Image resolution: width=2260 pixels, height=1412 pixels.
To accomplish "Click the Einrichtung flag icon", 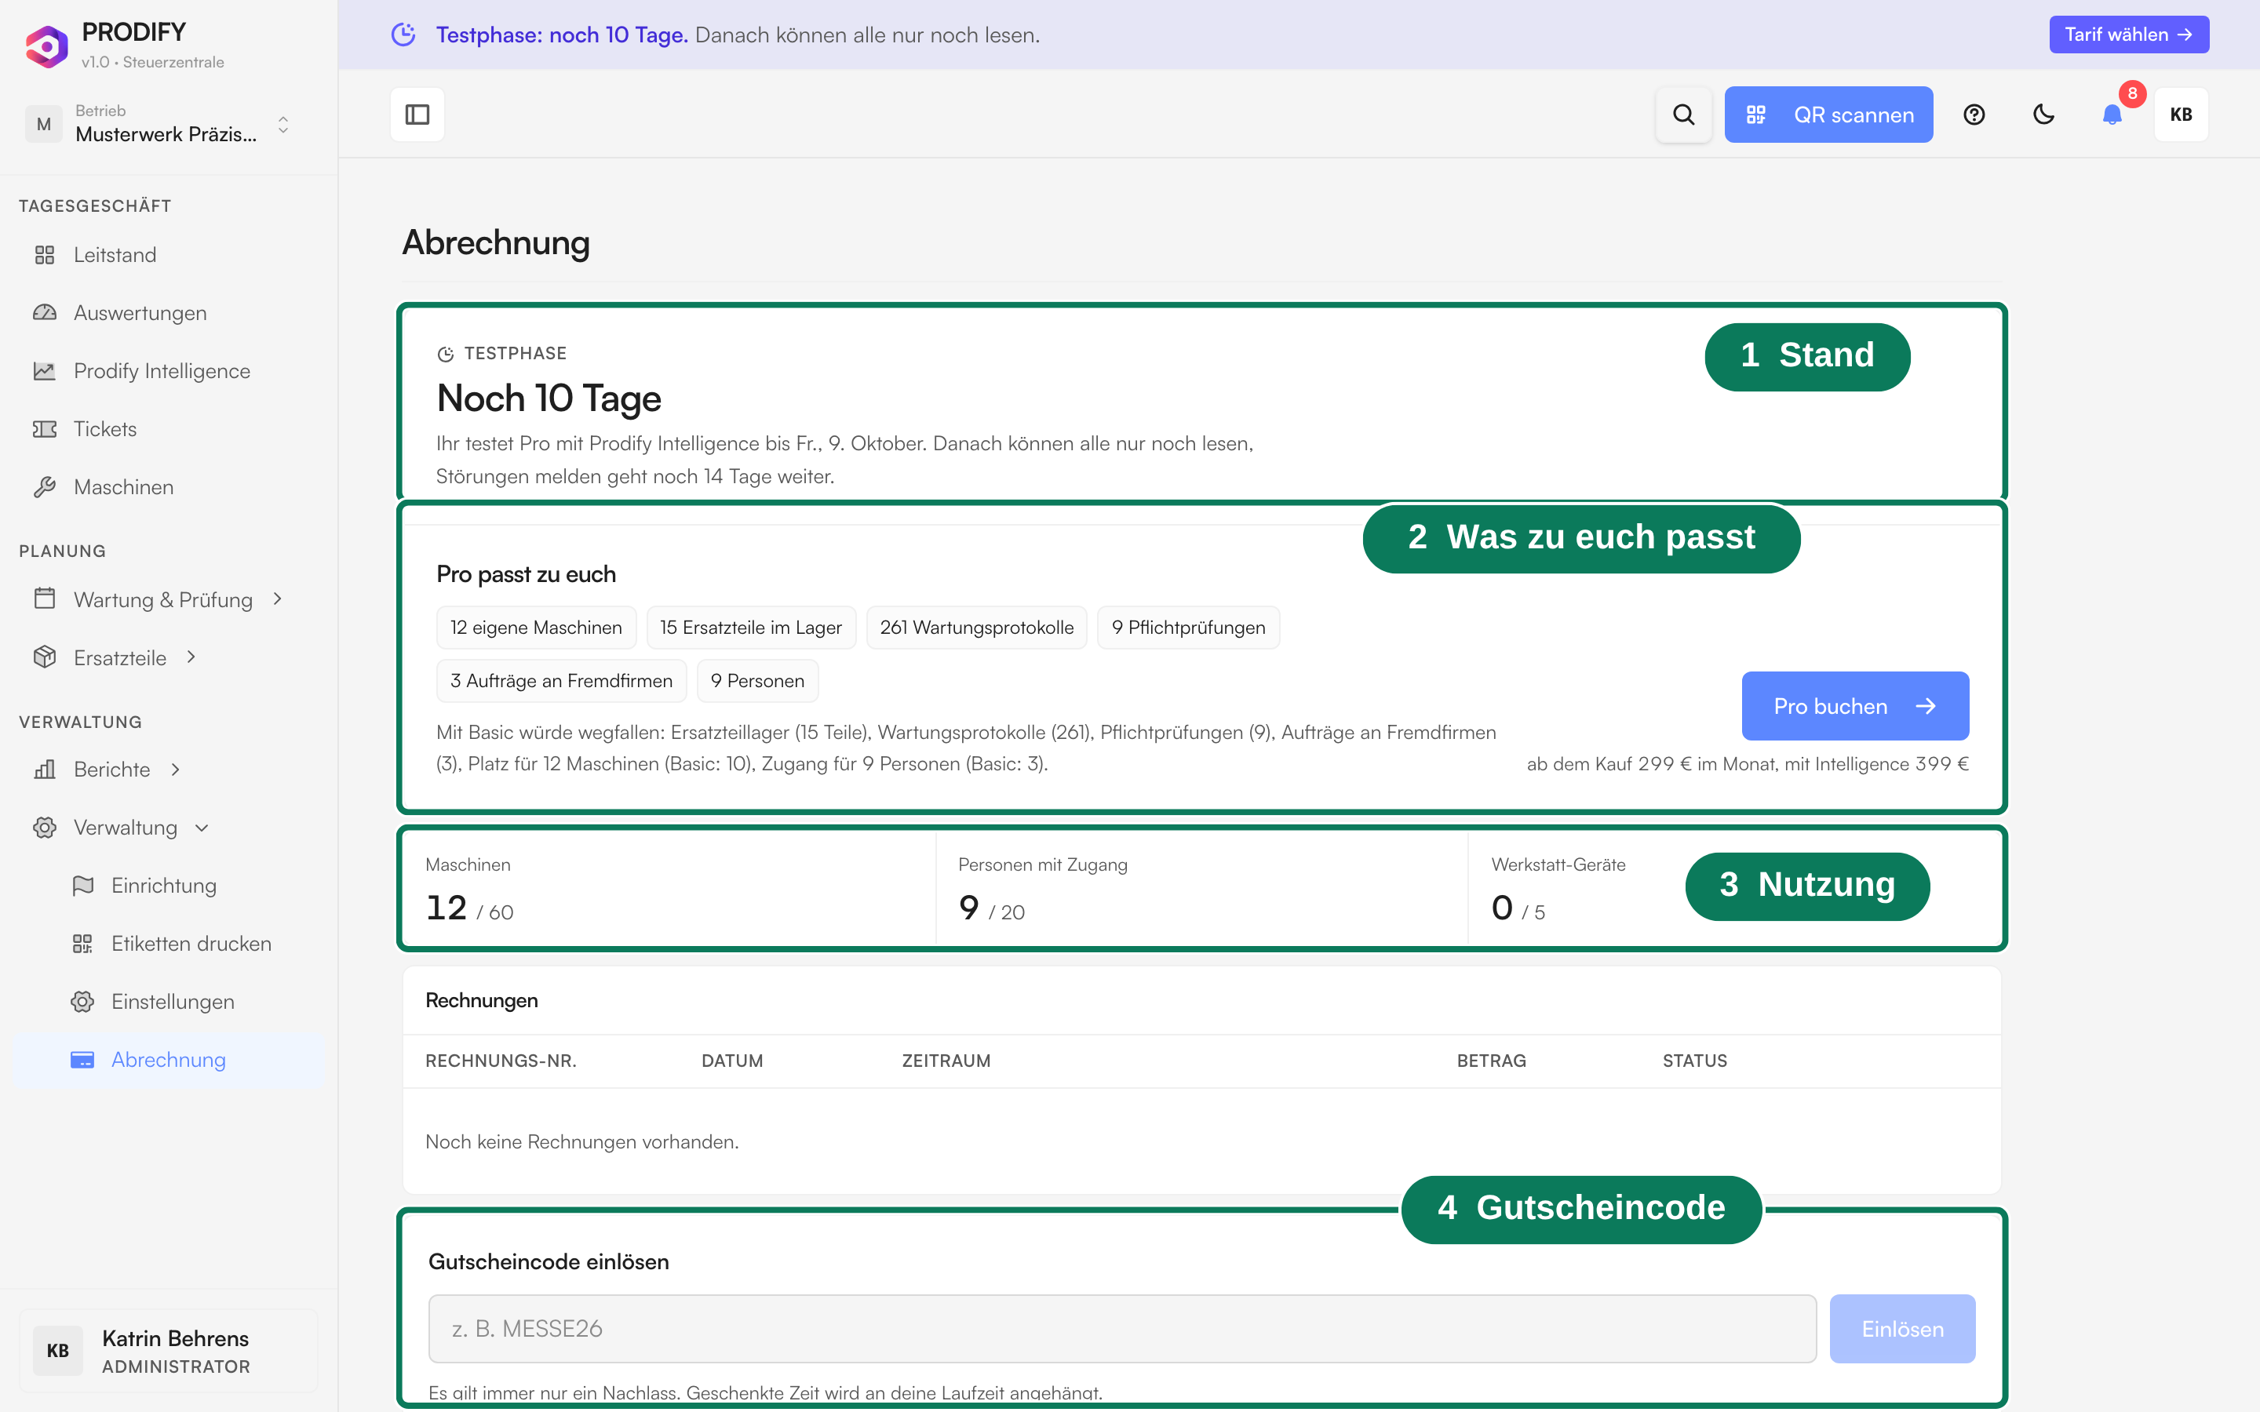I will 82,886.
